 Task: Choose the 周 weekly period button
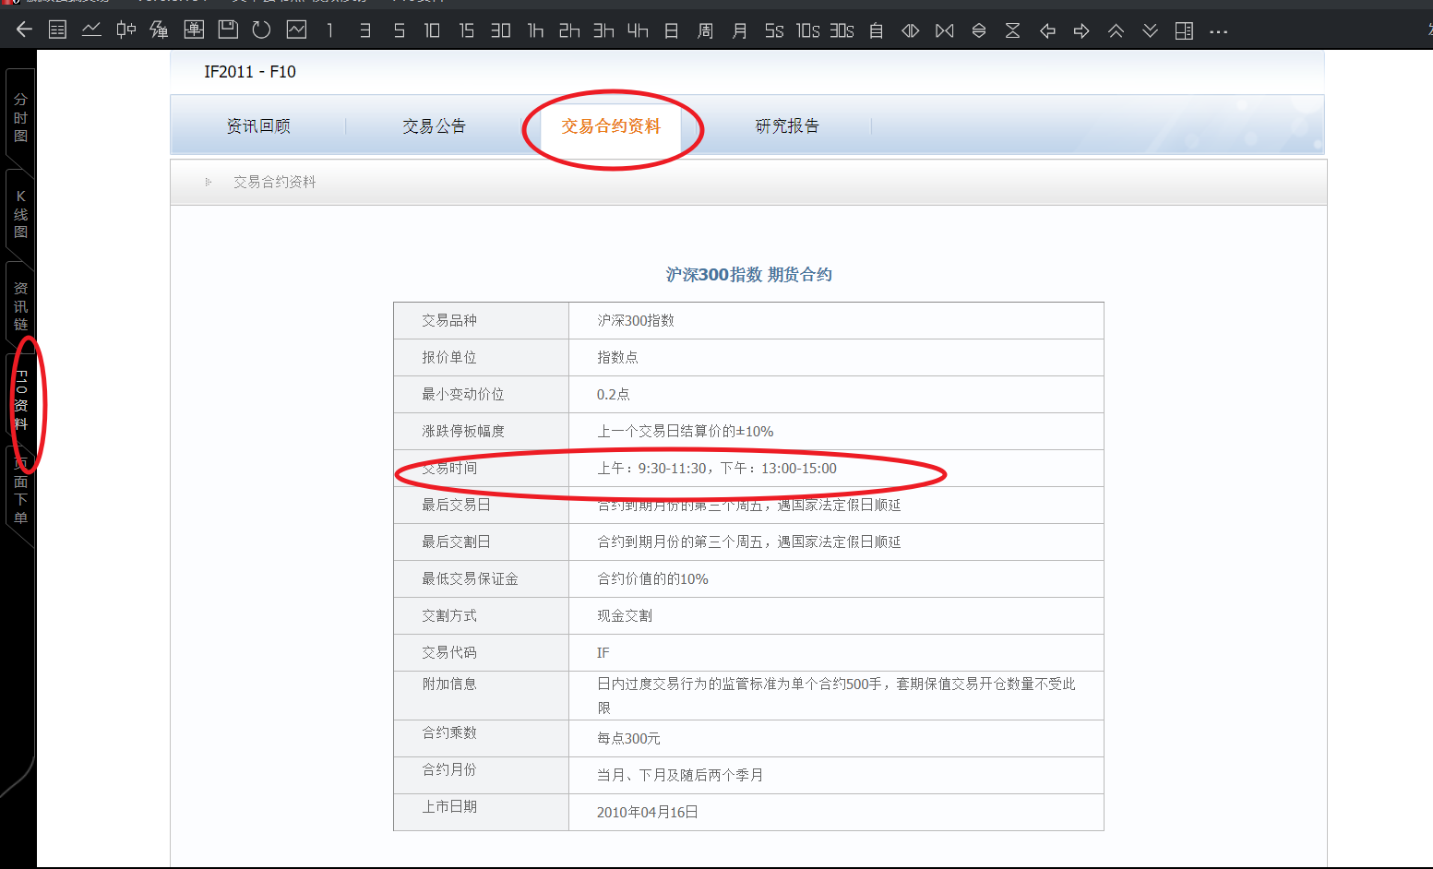(x=705, y=31)
